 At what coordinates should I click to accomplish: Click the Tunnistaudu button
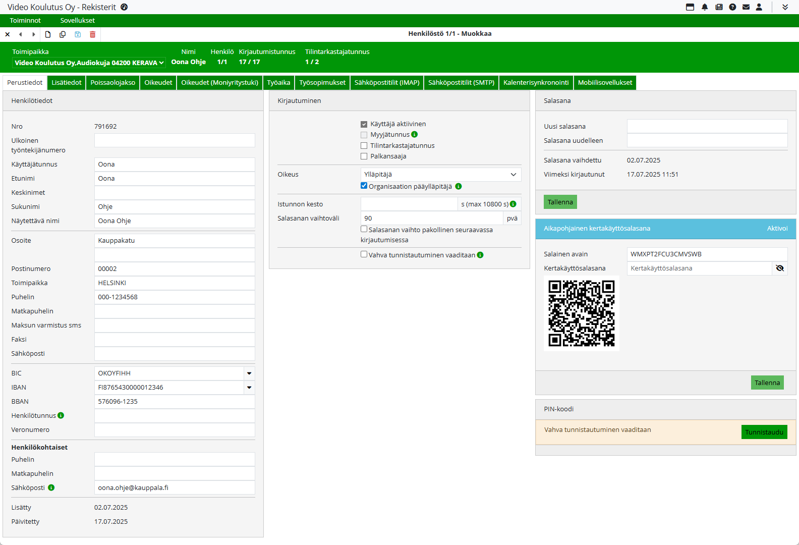(764, 432)
